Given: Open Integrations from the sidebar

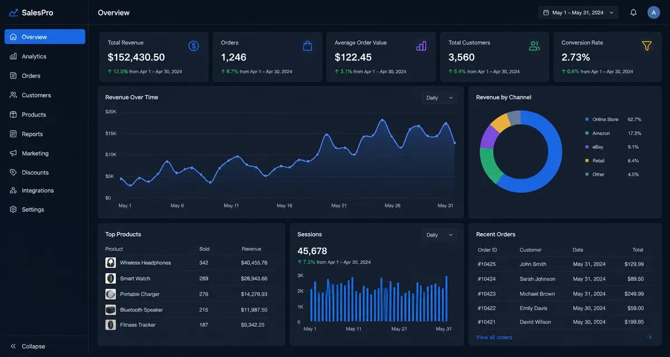Looking at the screenshot, I should (45, 191).
